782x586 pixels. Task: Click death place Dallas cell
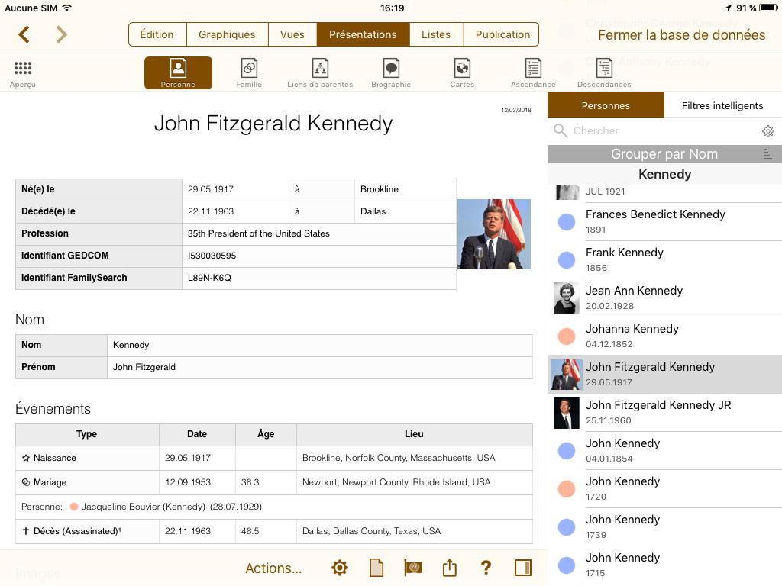405,212
